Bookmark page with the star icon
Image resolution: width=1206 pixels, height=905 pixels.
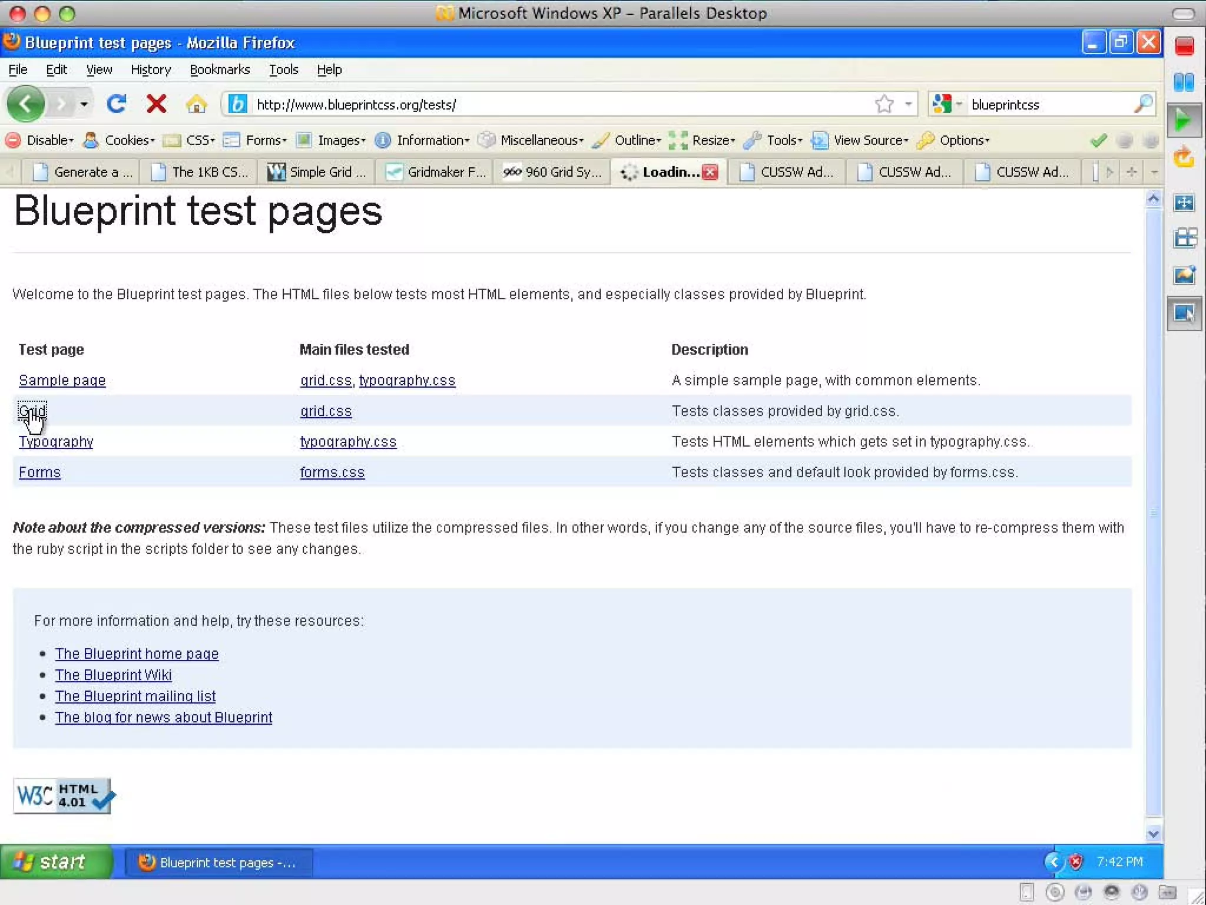(x=884, y=104)
